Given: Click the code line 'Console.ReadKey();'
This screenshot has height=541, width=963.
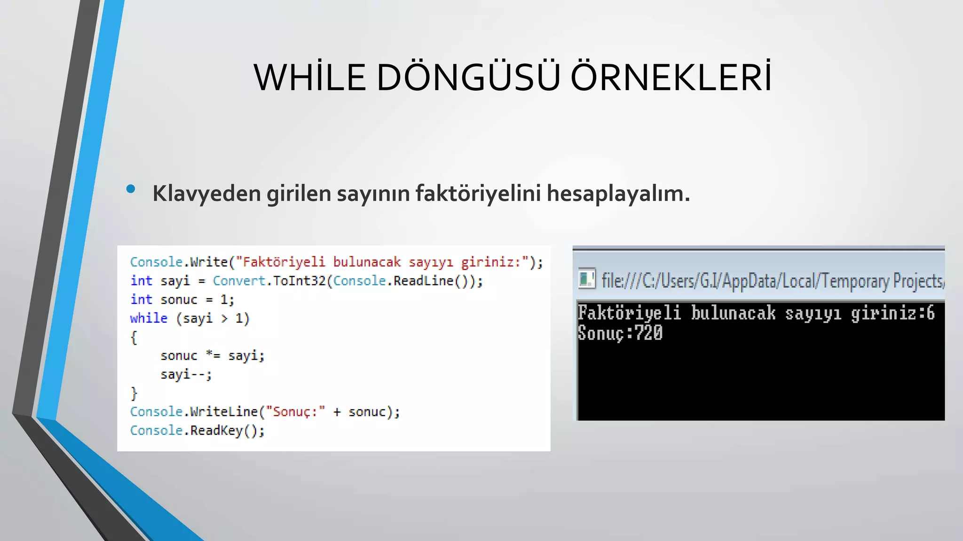Looking at the screenshot, I should pos(197,431).
